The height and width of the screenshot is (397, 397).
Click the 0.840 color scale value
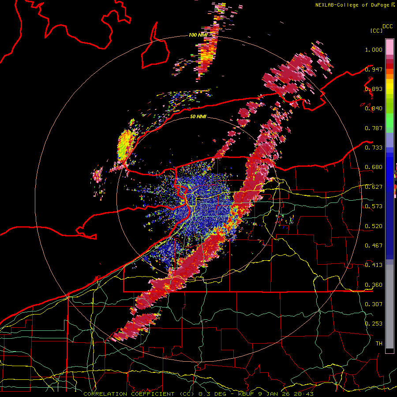tap(374, 109)
